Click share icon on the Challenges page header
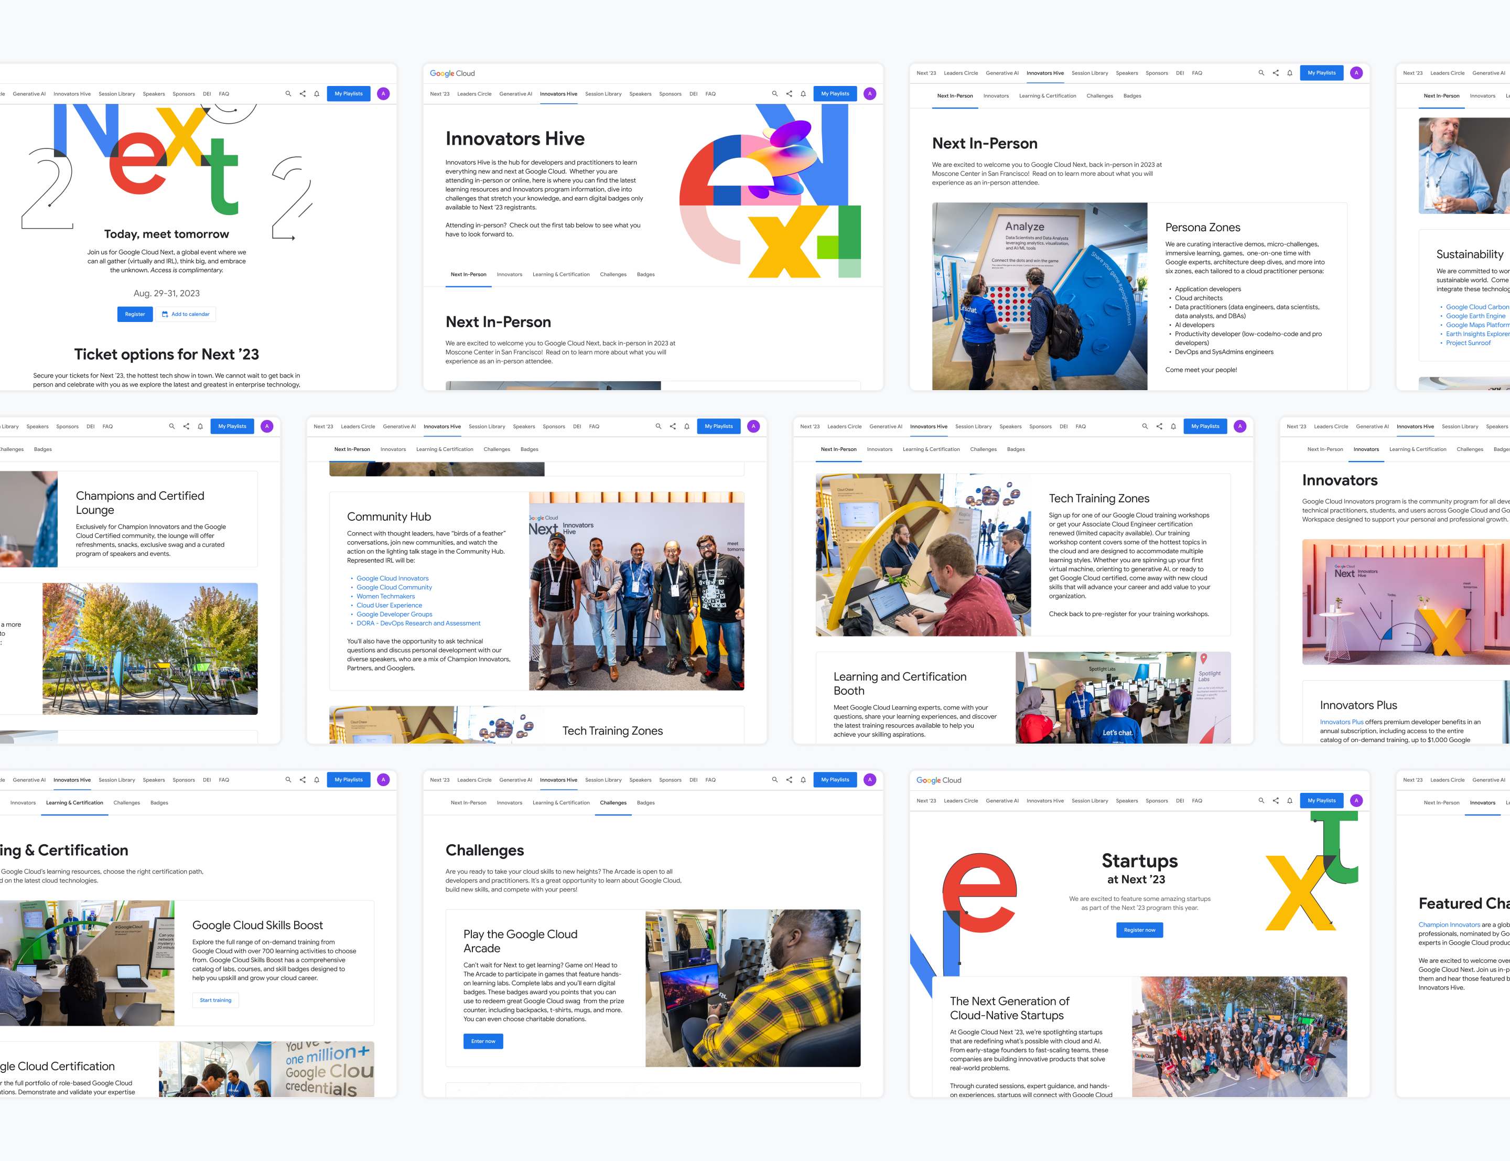This screenshot has height=1161, width=1510. point(789,780)
